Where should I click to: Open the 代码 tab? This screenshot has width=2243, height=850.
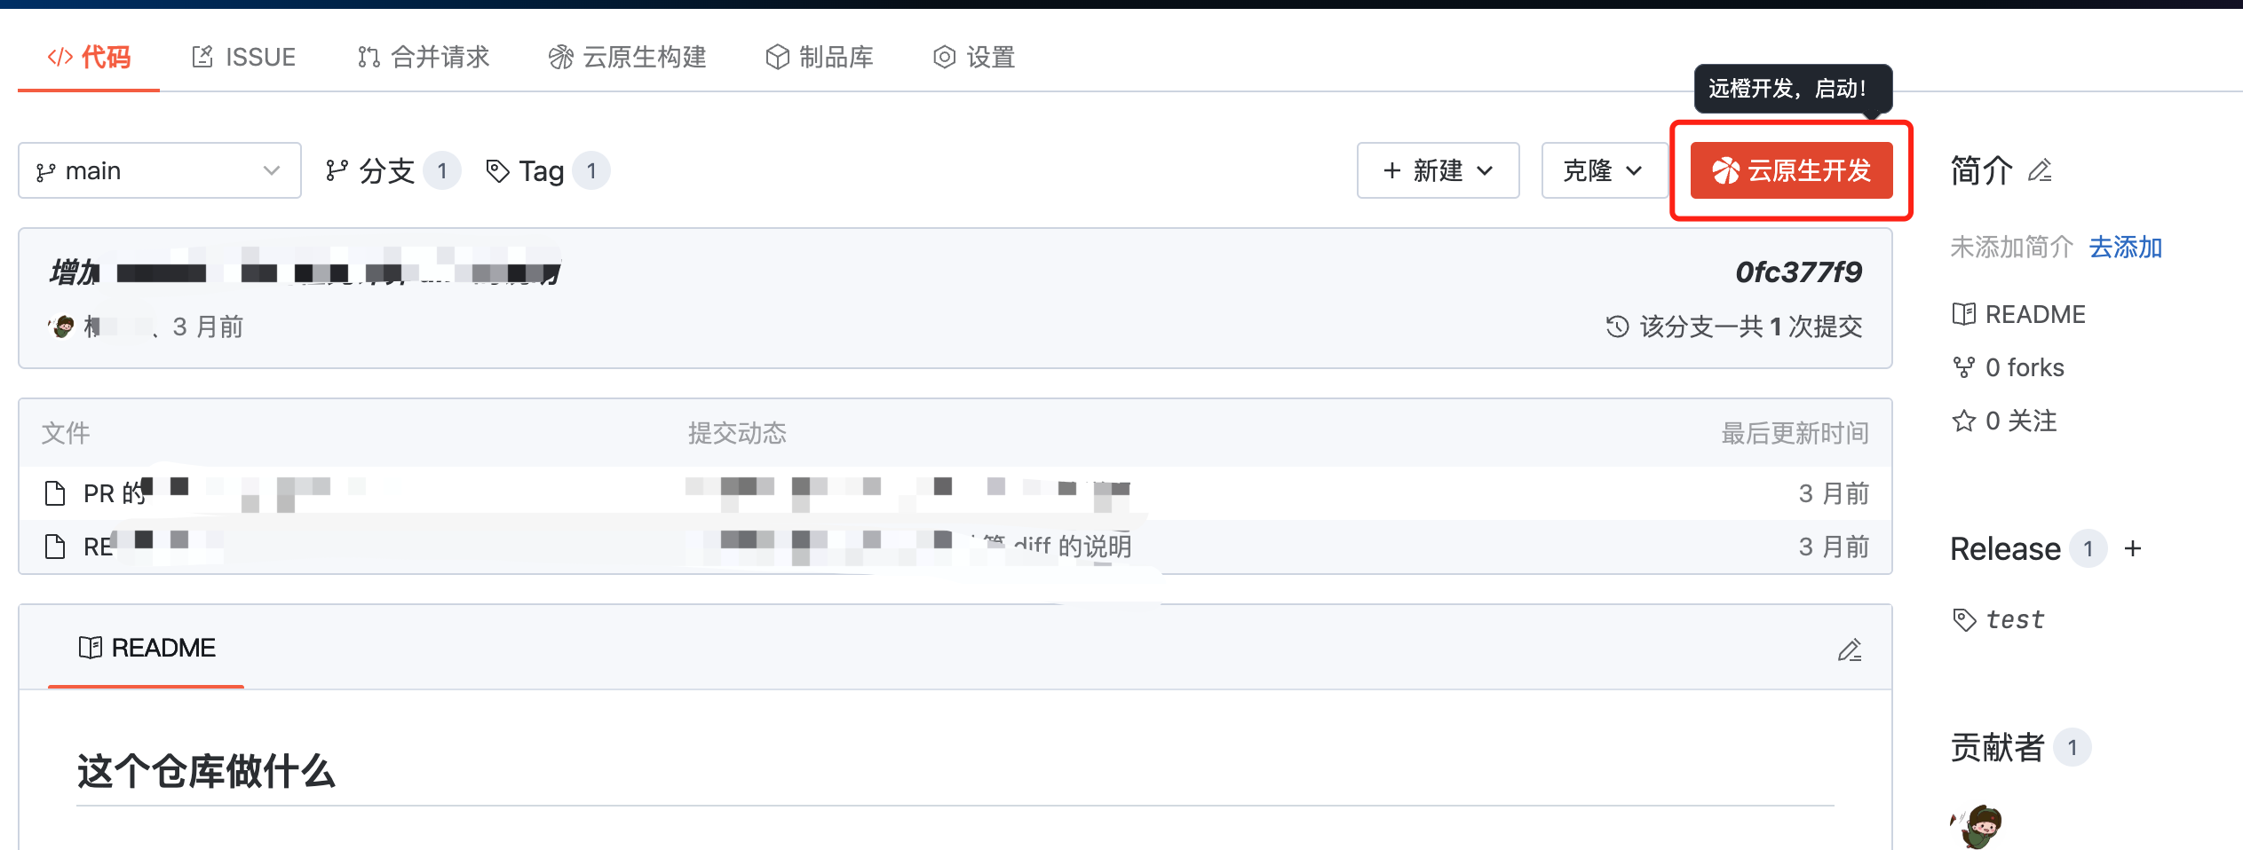click(89, 58)
